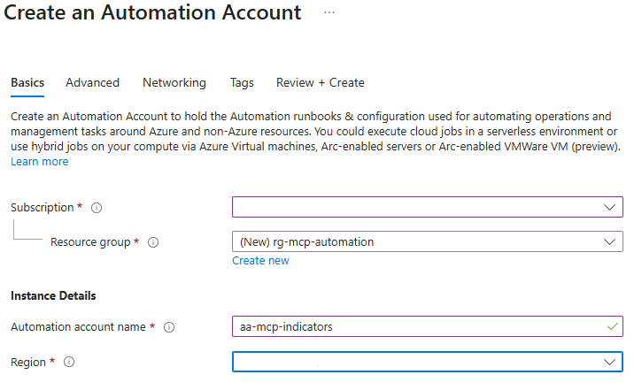
Task: Switch to the Basics tab
Action: click(x=27, y=83)
